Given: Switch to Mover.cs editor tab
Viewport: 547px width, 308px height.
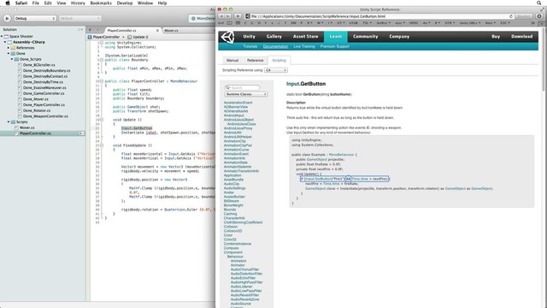Looking at the screenshot, I should click(x=171, y=31).
